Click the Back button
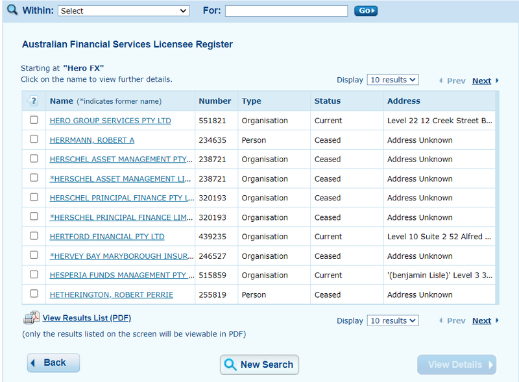The width and height of the screenshot is (519, 382). (x=53, y=363)
